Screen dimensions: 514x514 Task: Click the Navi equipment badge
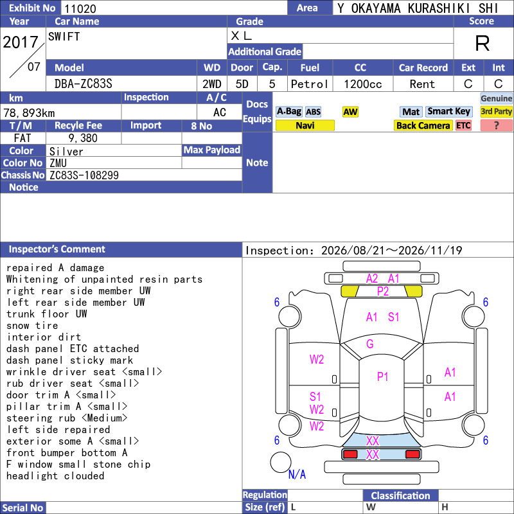tap(305, 125)
